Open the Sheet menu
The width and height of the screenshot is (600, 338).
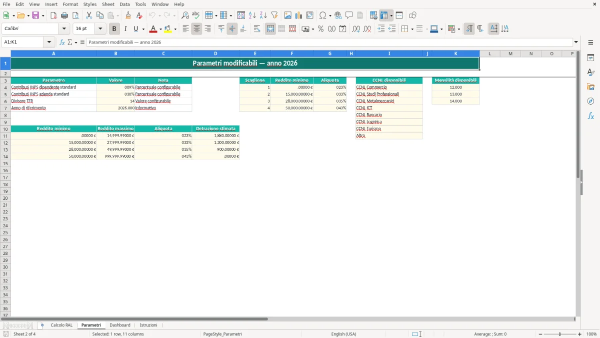click(108, 4)
